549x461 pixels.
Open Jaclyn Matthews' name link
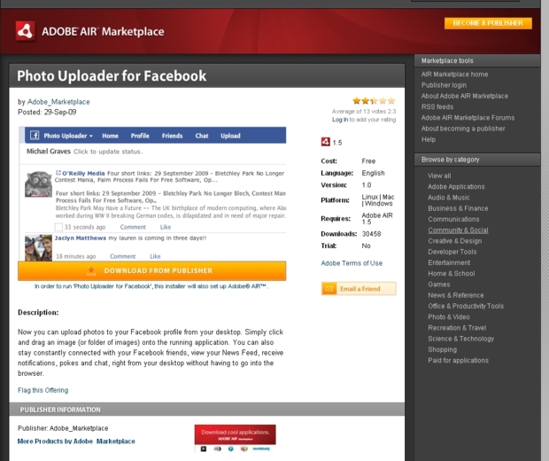coord(81,238)
